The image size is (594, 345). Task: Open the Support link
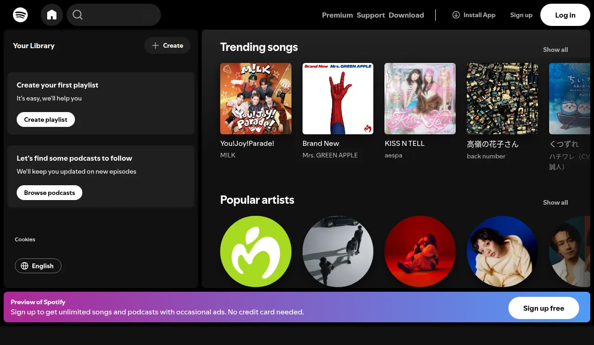tap(371, 15)
